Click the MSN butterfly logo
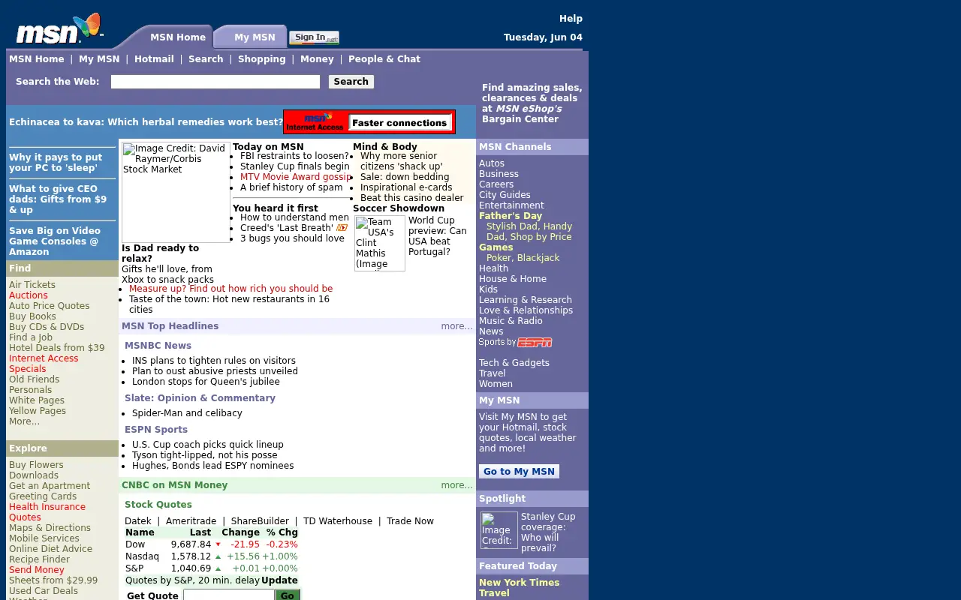This screenshot has width=961, height=600. 59,29
